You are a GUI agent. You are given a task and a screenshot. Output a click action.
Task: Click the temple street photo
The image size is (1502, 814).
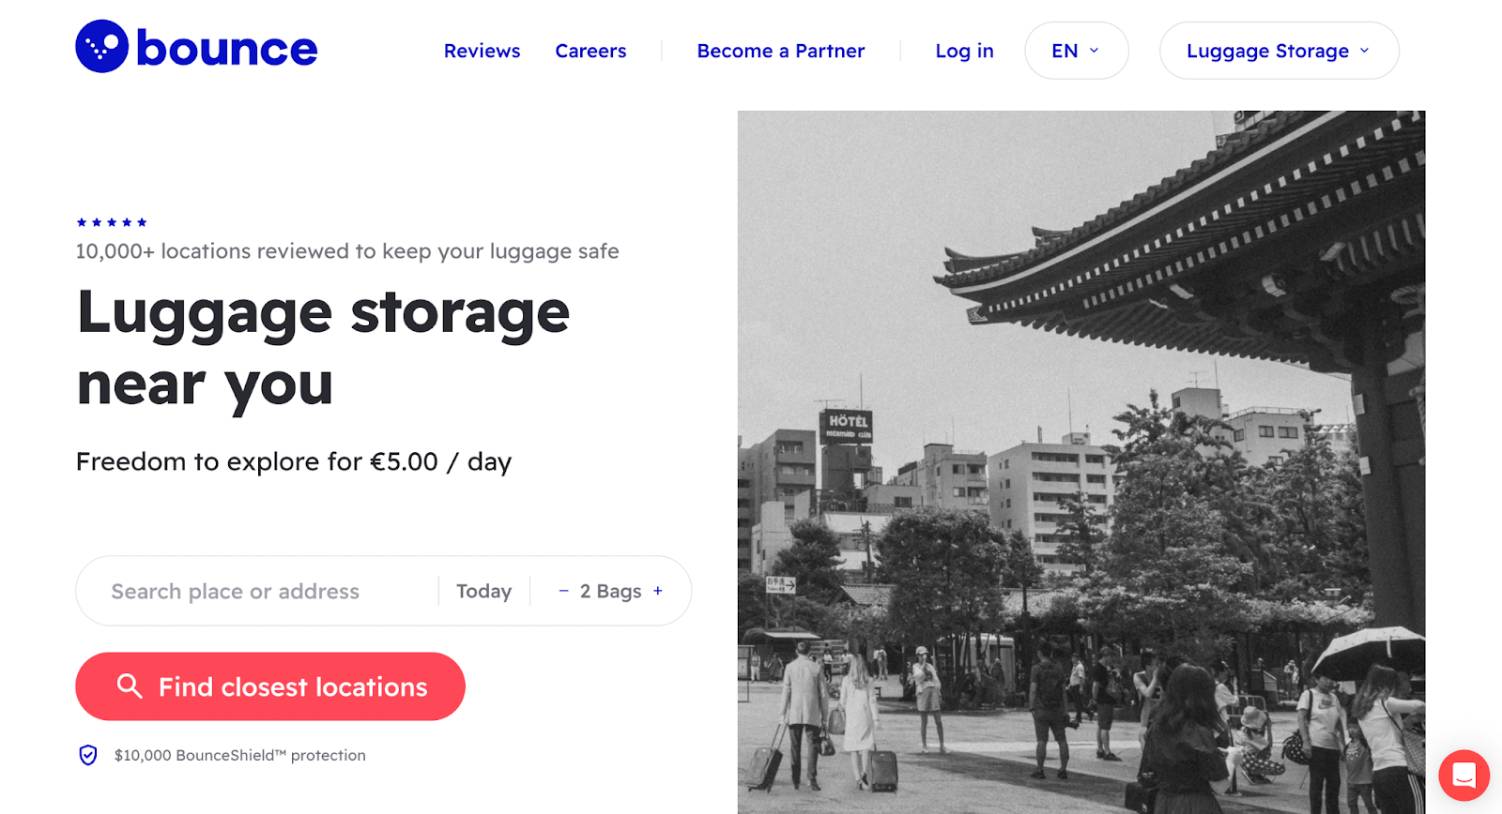click(x=1081, y=462)
